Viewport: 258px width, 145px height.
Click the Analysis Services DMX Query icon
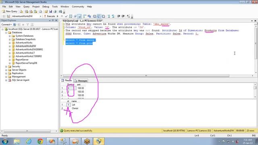pyautogui.click(x=31, y=11)
